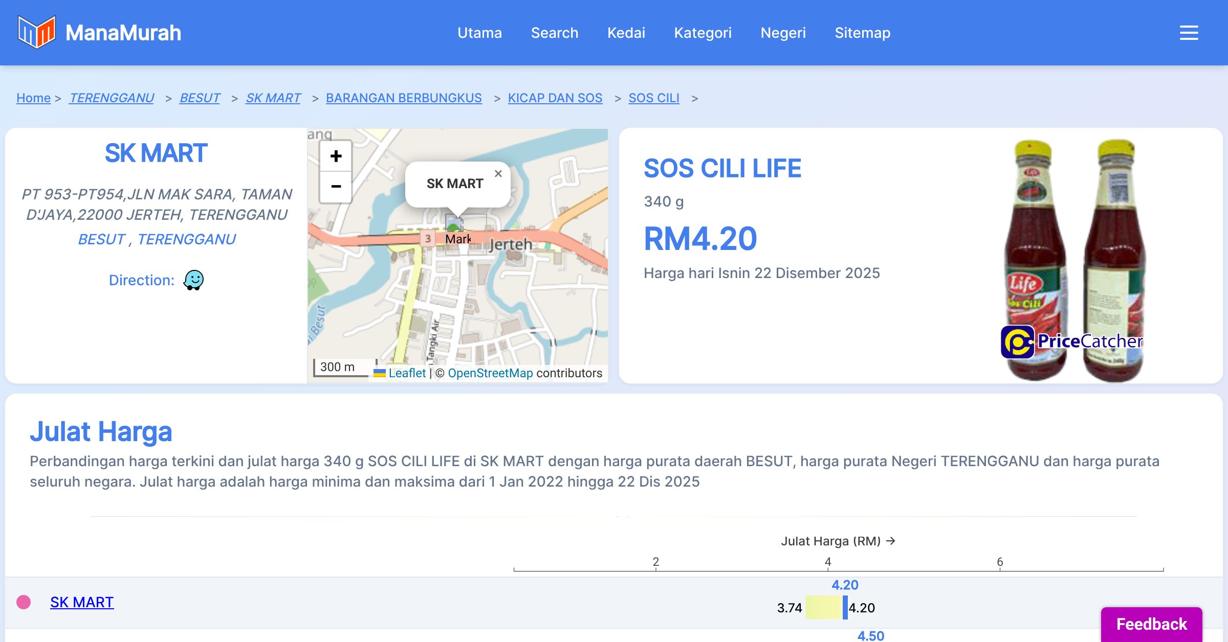Image resolution: width=1228 pixels, height=642 pixels.
Task: Open SOS CILI breadcrumb link
Action: [x=653, y=98]
